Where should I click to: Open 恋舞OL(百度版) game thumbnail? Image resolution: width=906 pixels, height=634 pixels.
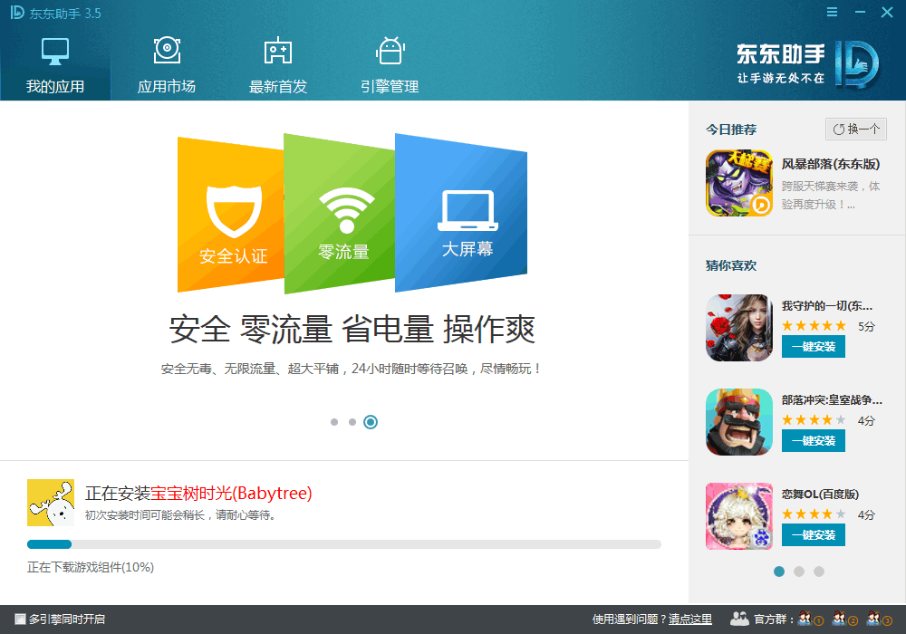[x=739, y=516]
